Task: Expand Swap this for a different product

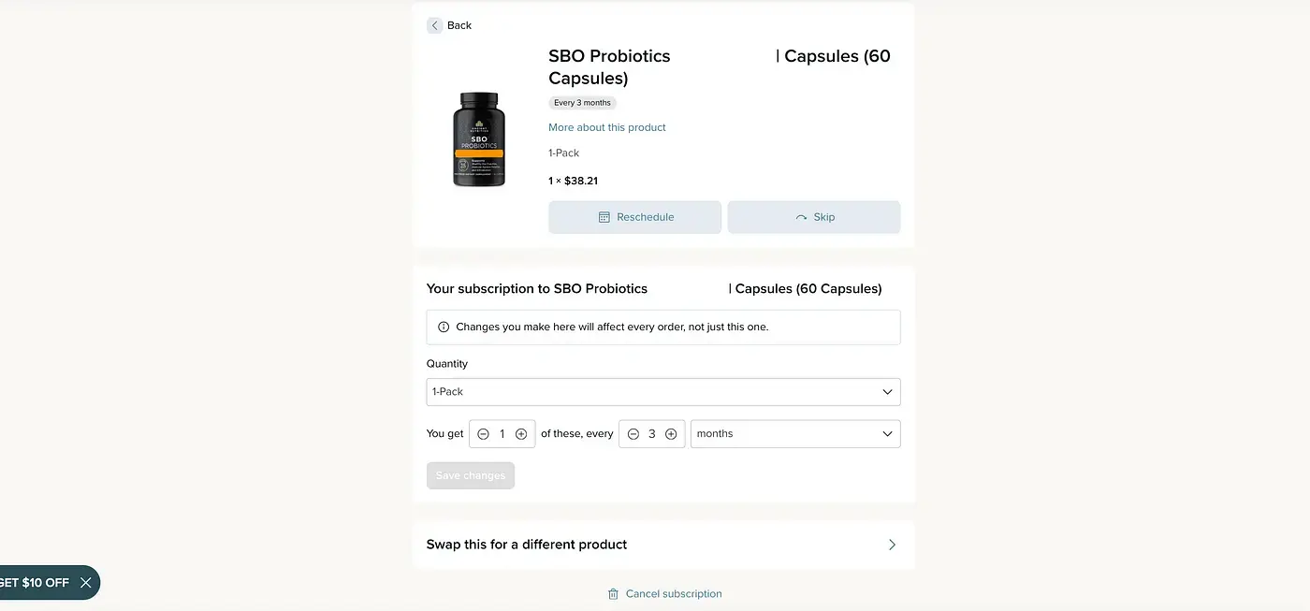Action: coord(662,545)
